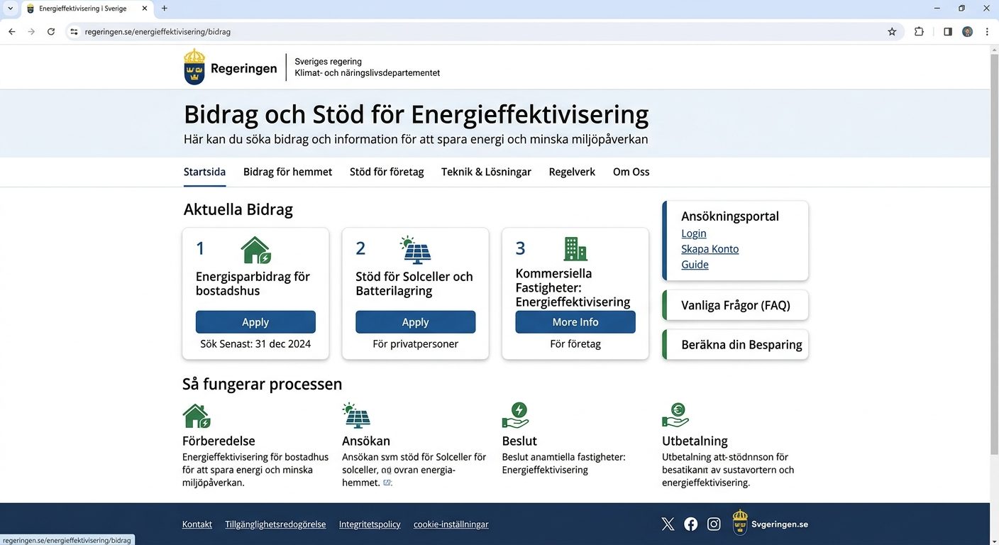Open Stöd för företag menu
This screenshot has height=545, width=999.
coord(387,172)
